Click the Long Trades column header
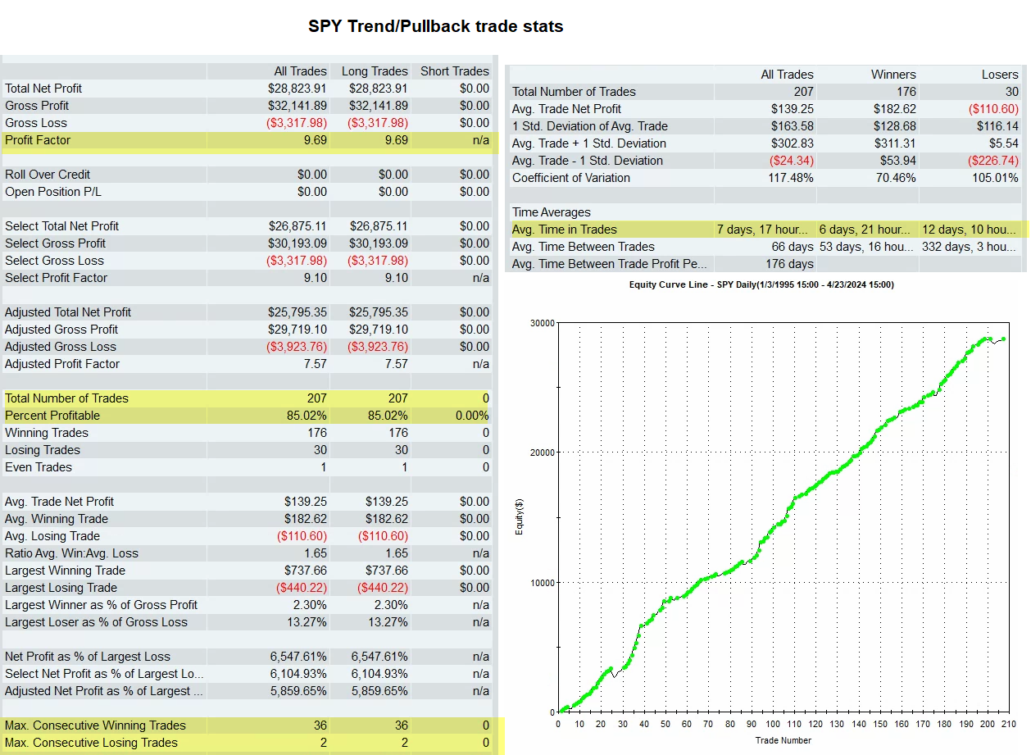 374,71
